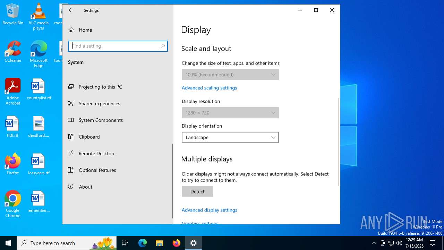Select countrylist.rtf file on desktop

click(39, 89)
